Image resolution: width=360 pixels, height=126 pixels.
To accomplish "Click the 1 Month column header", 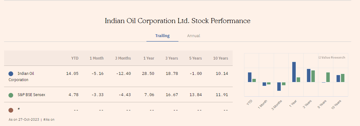I will tap(97, 58).
